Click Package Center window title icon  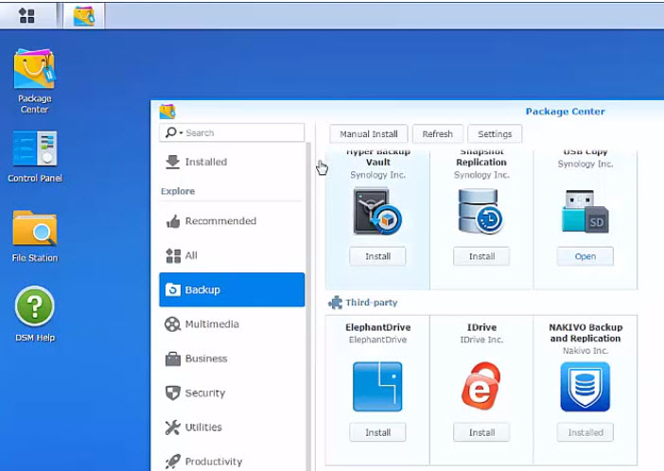(167, 112)
